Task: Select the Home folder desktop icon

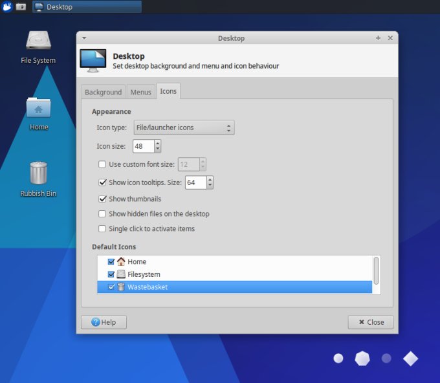Action: tap(38, 107)
